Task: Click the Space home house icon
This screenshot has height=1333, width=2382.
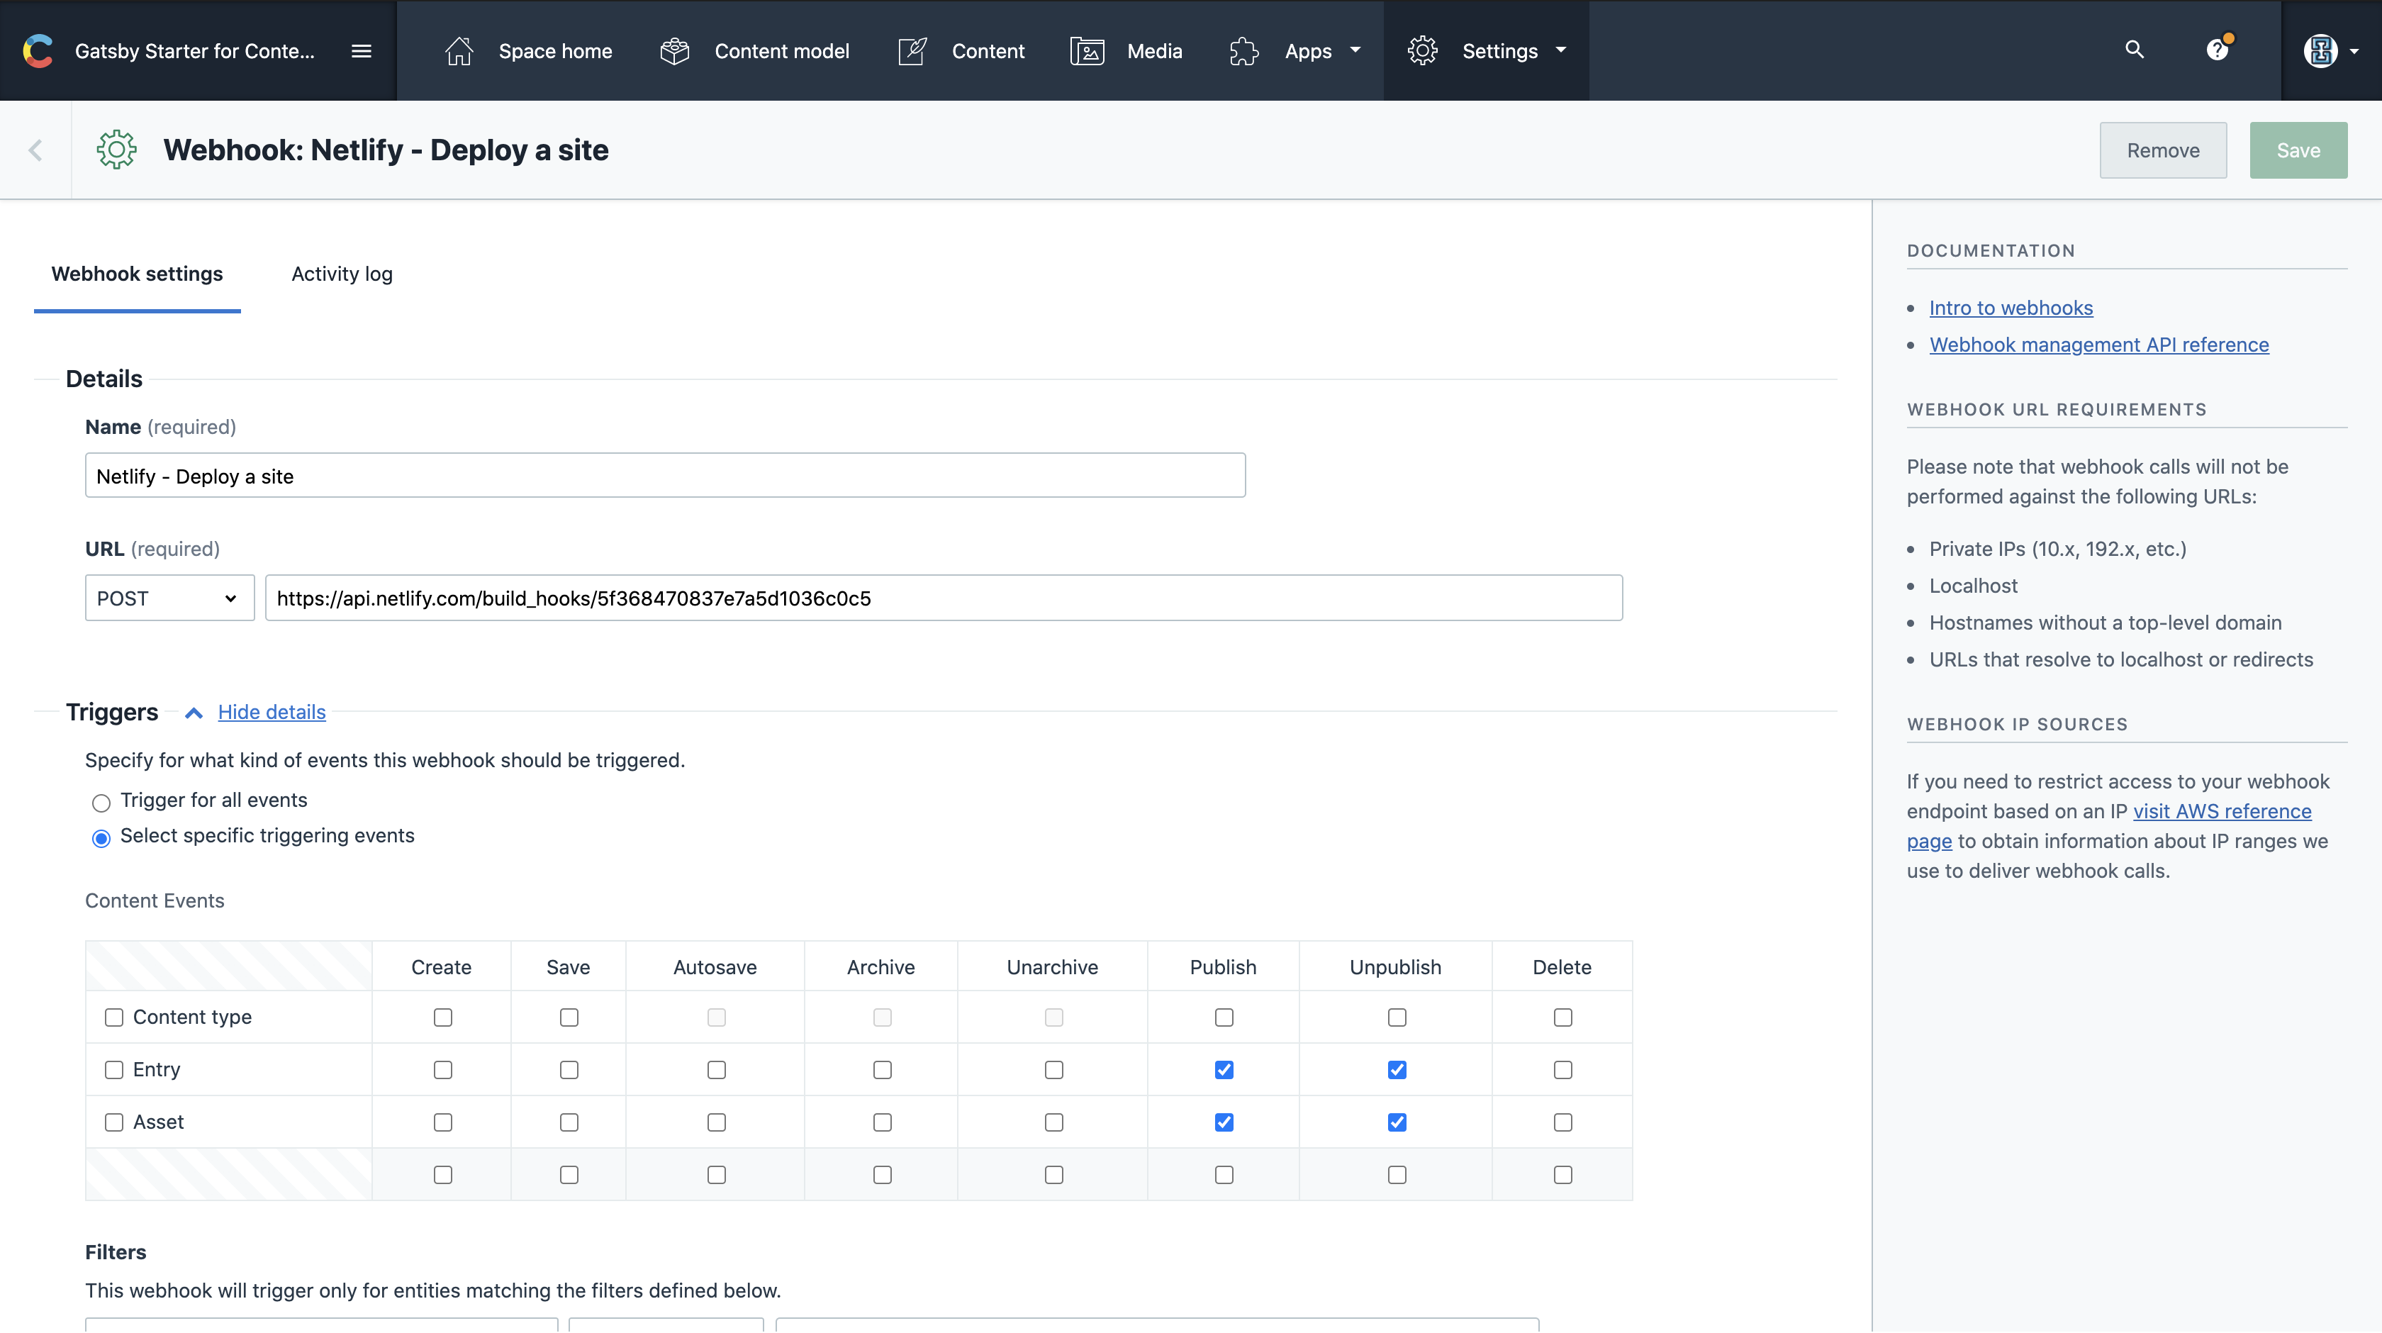Action: click(x=459, y=51)
